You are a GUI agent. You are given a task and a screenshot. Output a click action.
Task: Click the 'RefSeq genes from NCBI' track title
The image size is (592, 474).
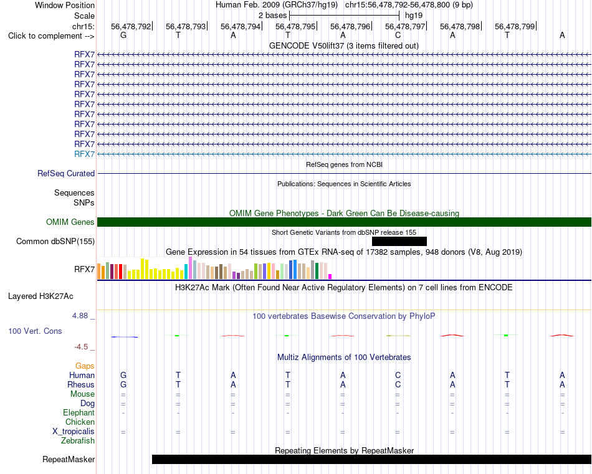pyautogui.click(x=344, y=164)
